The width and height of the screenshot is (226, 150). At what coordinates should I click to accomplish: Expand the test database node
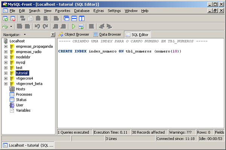6,68
